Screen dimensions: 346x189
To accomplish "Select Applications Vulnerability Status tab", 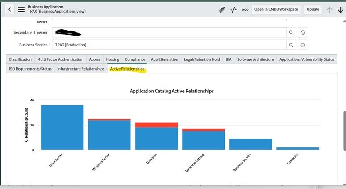I will coord(307,59).
